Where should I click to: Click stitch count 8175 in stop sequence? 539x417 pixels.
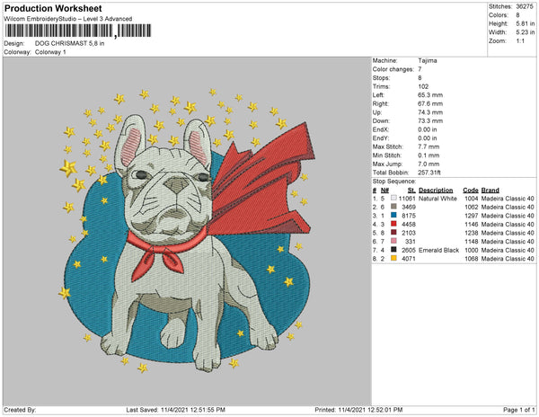(x=409, y=216)
